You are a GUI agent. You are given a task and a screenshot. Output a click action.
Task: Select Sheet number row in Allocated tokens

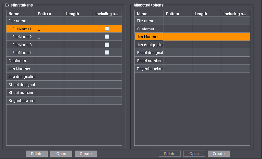[x=192, y=61]
